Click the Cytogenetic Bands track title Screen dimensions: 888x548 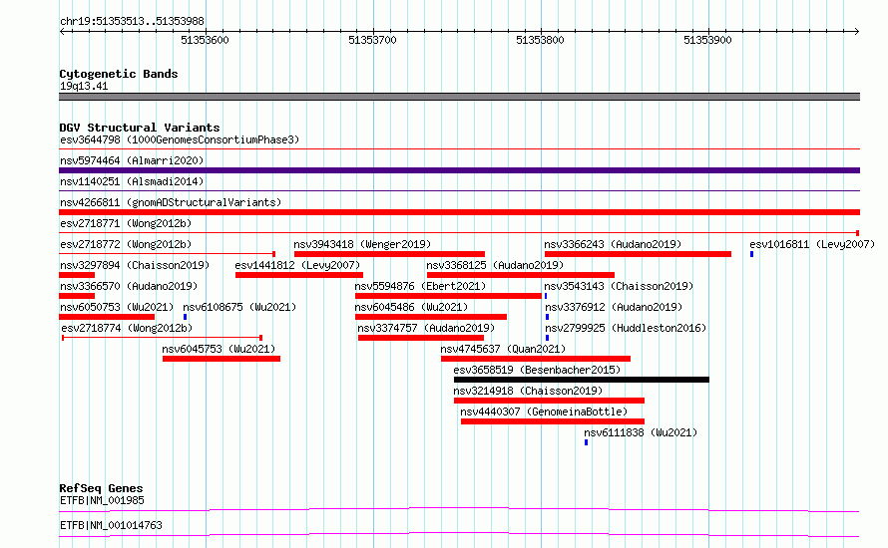pos(119,74)
